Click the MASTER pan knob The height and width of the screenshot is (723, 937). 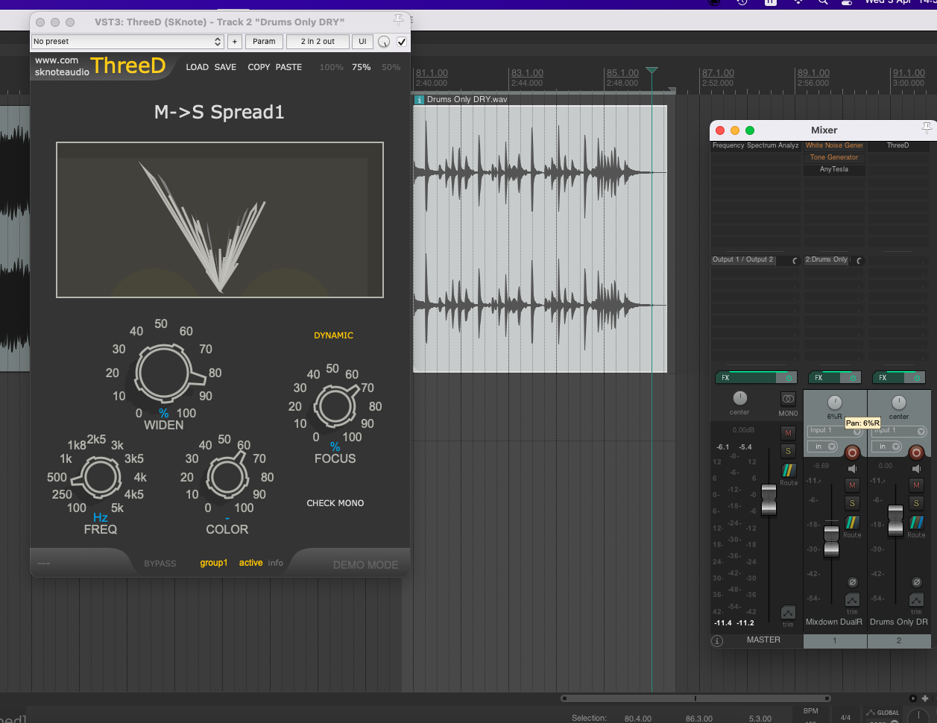tap(739, 398)
